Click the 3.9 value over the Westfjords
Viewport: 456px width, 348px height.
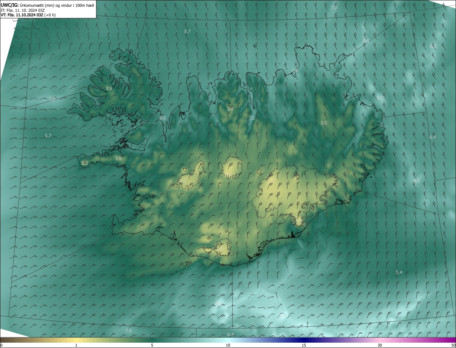pyautogui.click(x=109, y=88)
